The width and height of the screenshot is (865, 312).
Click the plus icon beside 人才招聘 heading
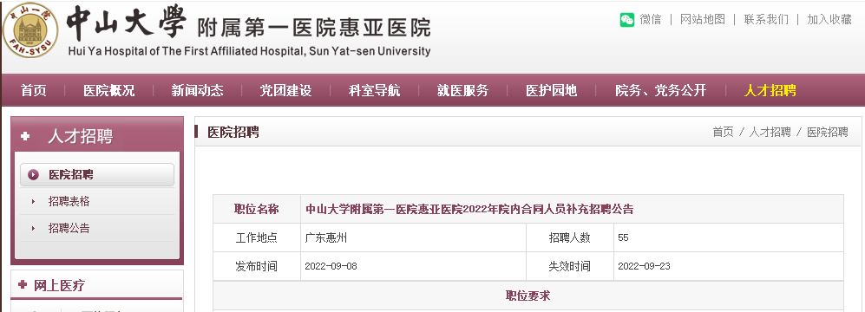(x=25, y=136)
